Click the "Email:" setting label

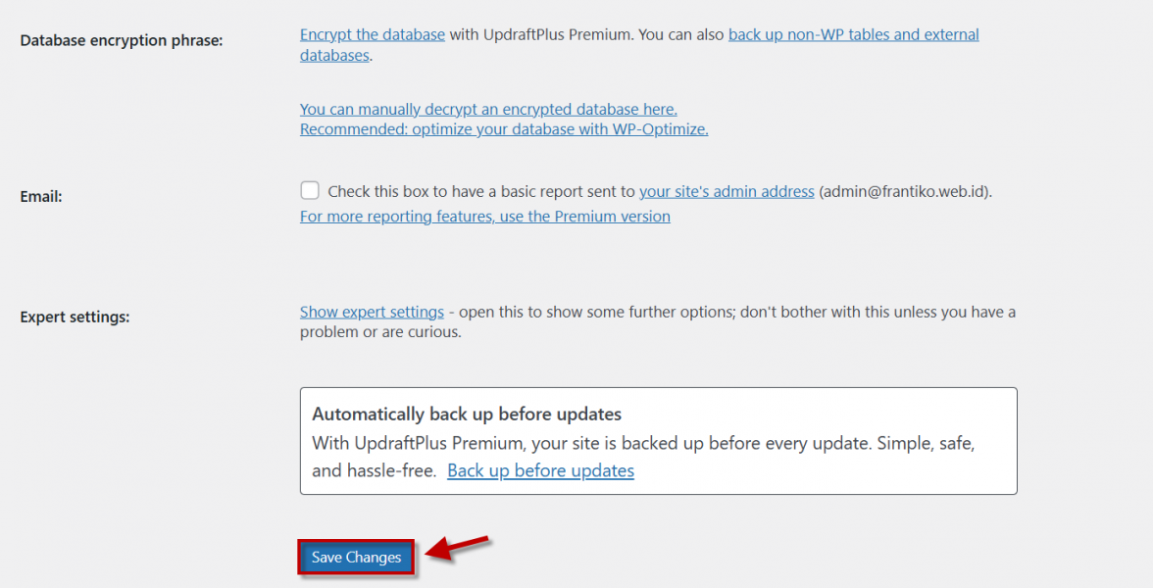click(41, 197)
